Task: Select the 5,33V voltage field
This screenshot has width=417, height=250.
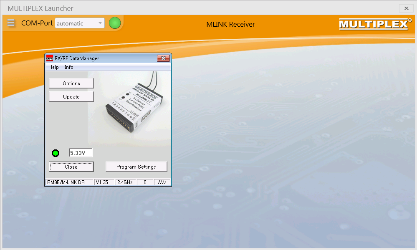Action: coord(80,153)
